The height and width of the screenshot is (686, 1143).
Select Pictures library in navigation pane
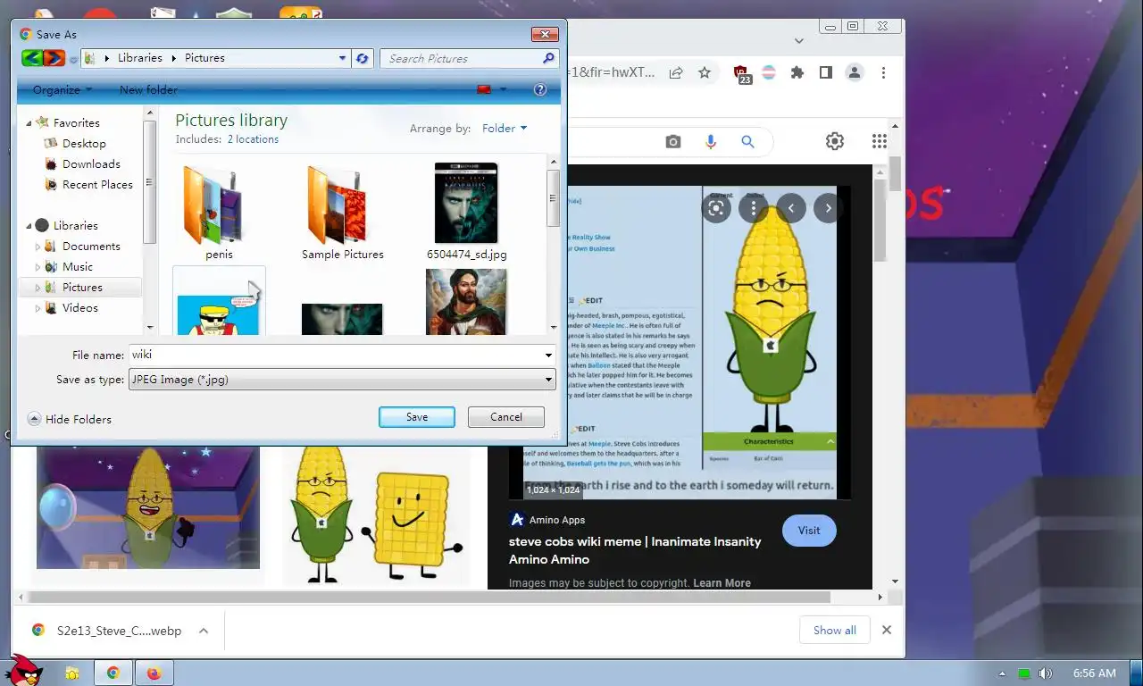coord(82,287)
